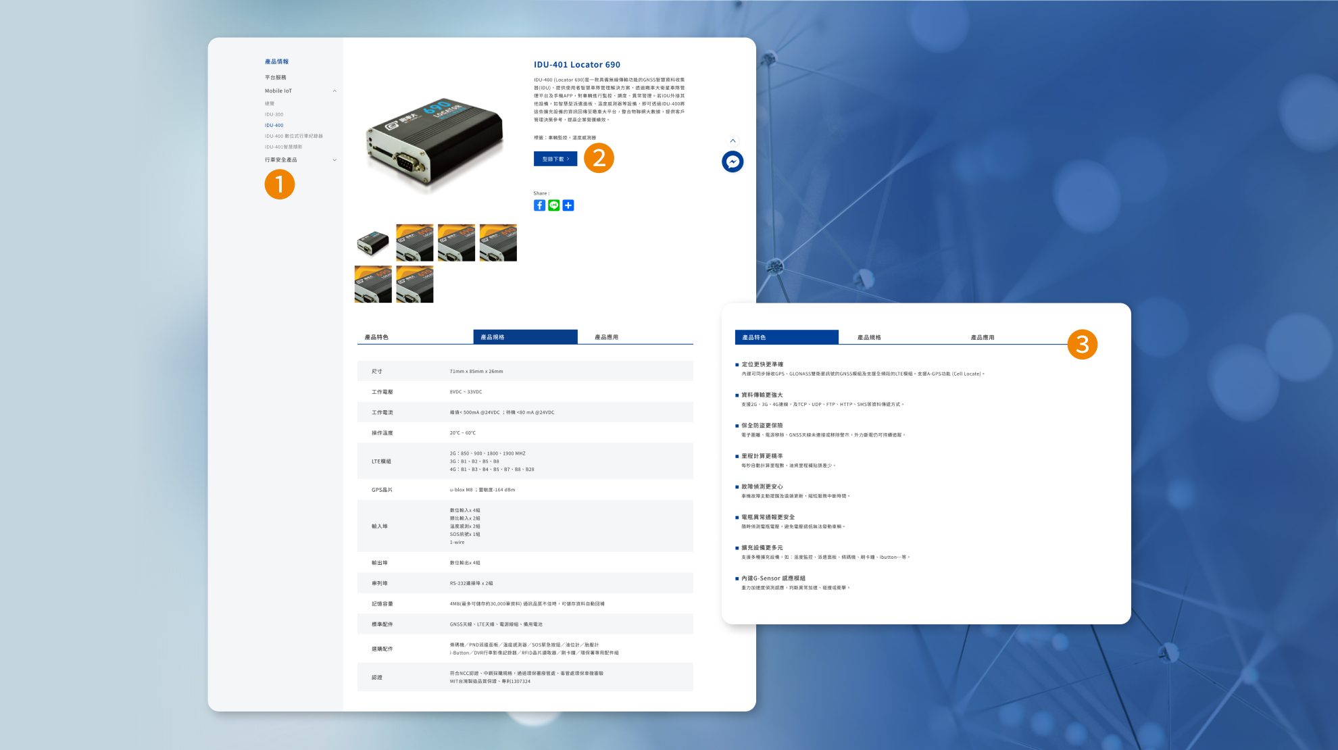The width and height of the screenshot is (1338, 750).
Task: Share the product via LINE icon
Action: click(554, 205)
